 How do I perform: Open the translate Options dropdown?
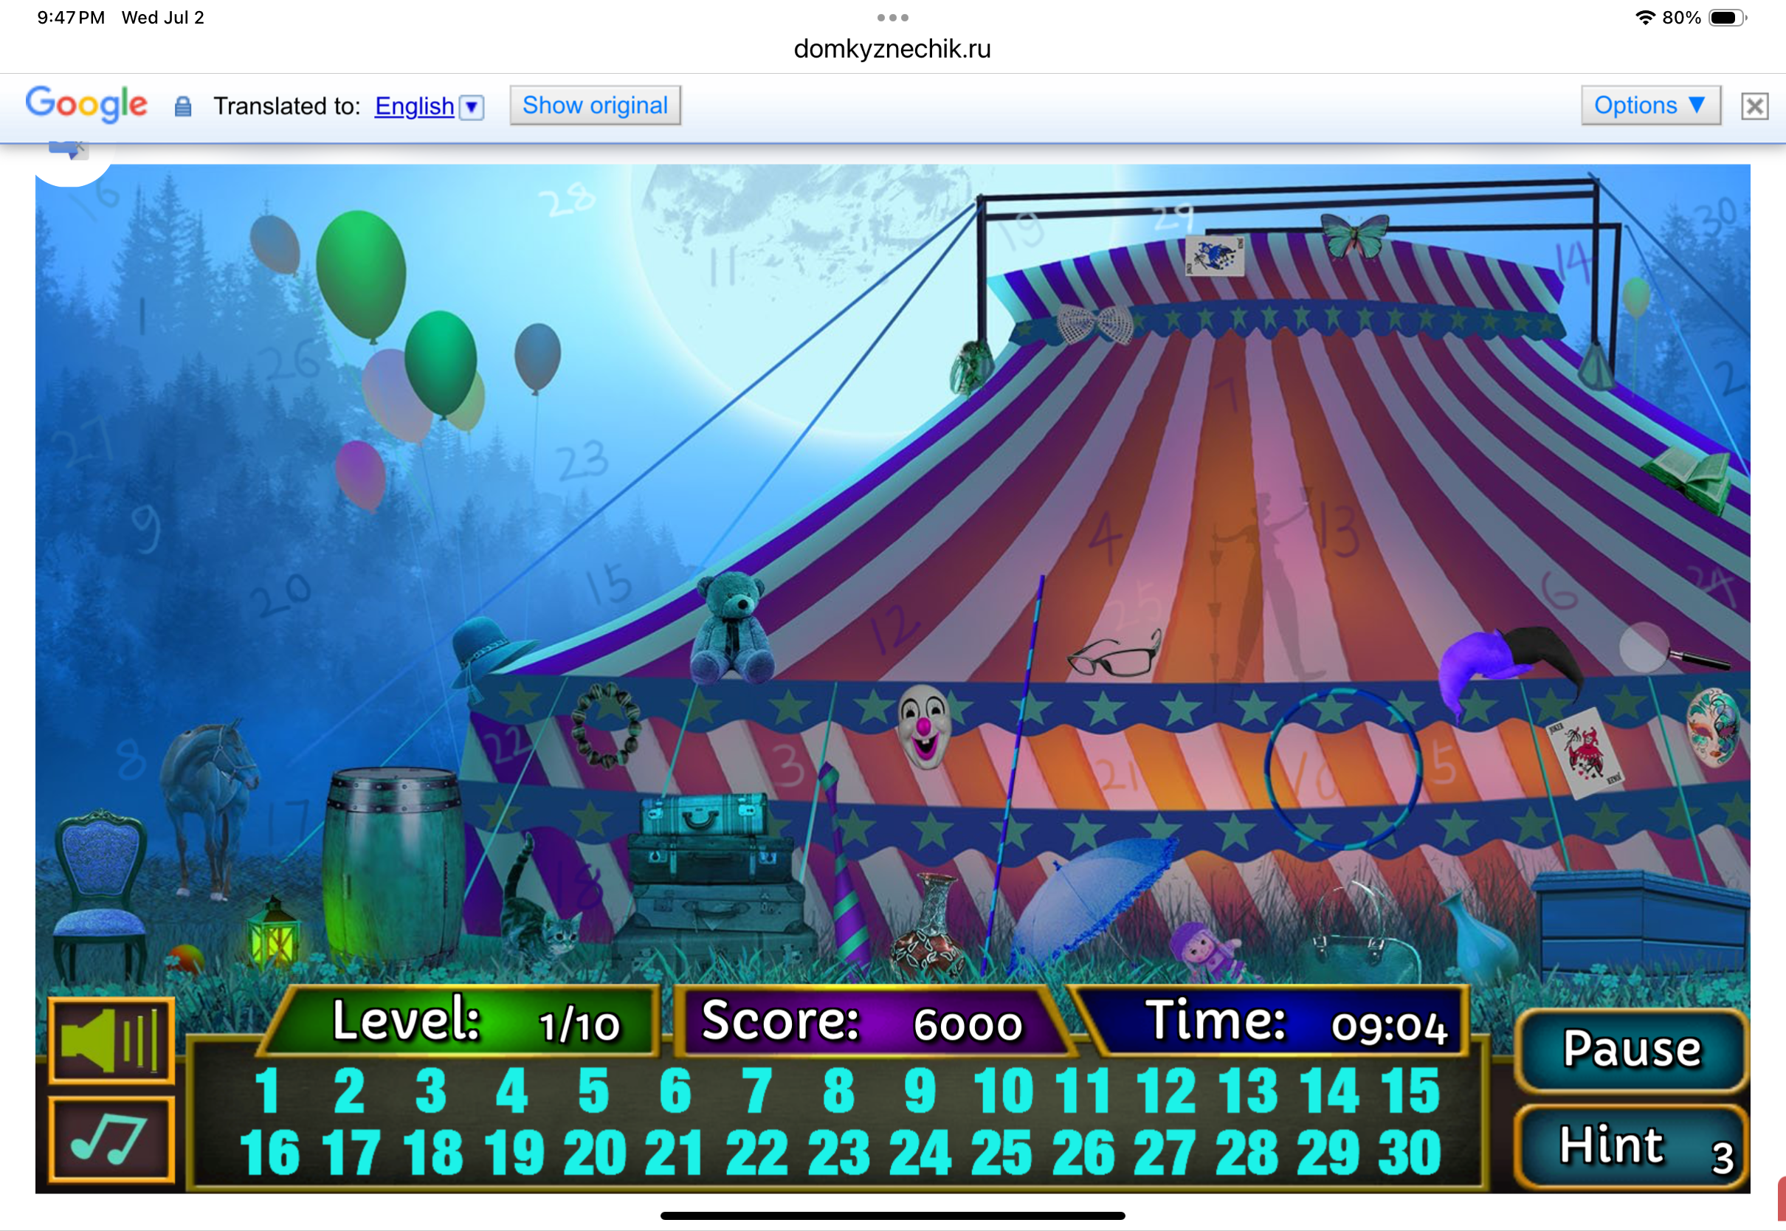click(1650, 105)
